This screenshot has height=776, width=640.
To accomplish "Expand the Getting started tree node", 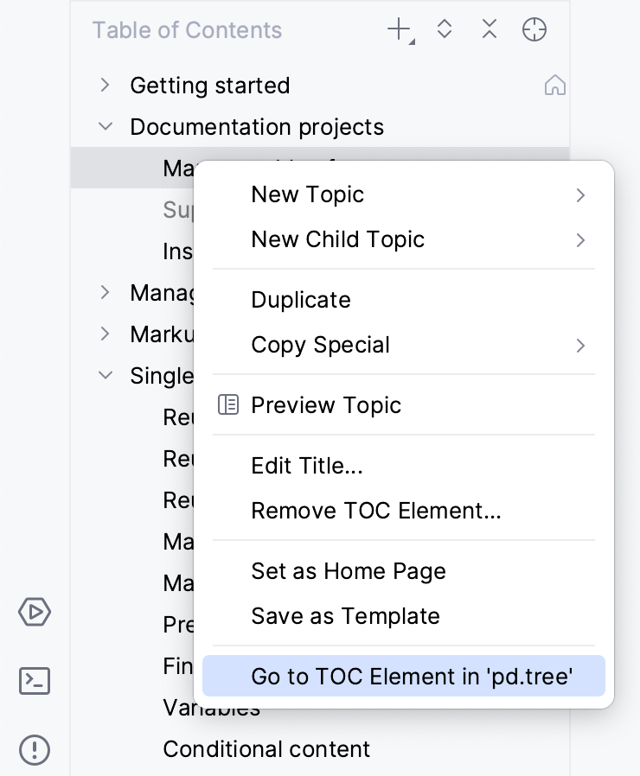I will [105, 85].
